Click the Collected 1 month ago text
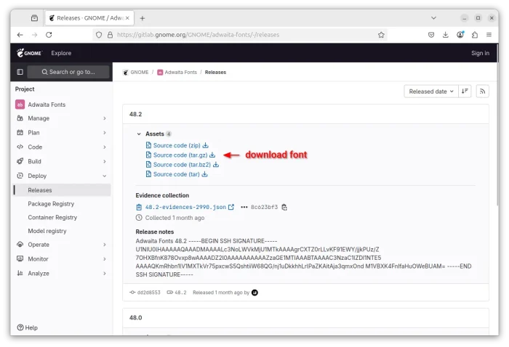509x347 pixels. (x=175, y=218)
